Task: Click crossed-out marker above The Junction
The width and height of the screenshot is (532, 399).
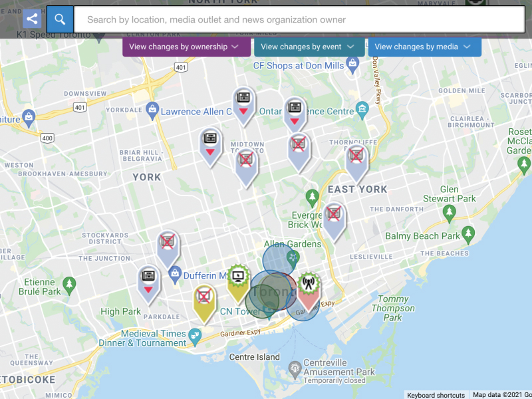Action: tap(168, 243)
